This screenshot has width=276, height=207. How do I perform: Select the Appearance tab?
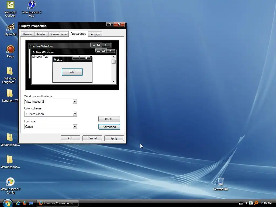coord(78,34)
